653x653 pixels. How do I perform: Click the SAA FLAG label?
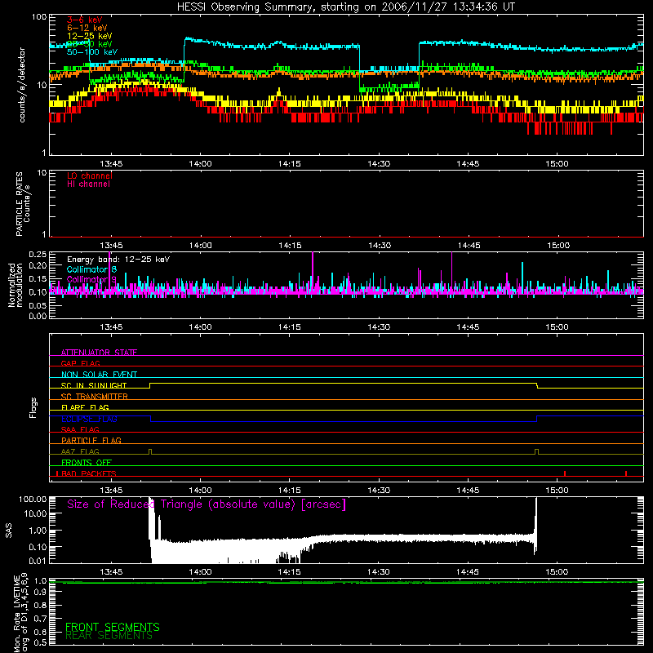pos(80,429)
